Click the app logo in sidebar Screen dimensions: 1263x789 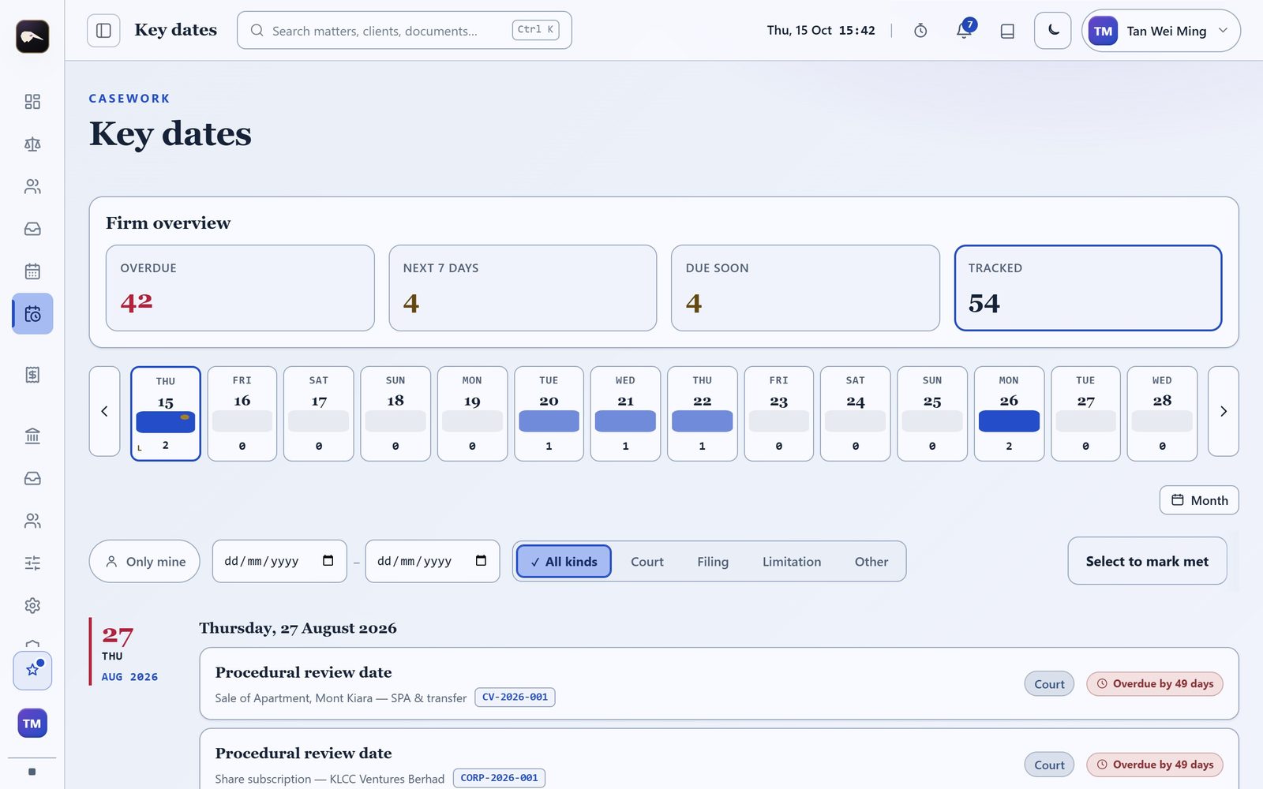(32, 36)
